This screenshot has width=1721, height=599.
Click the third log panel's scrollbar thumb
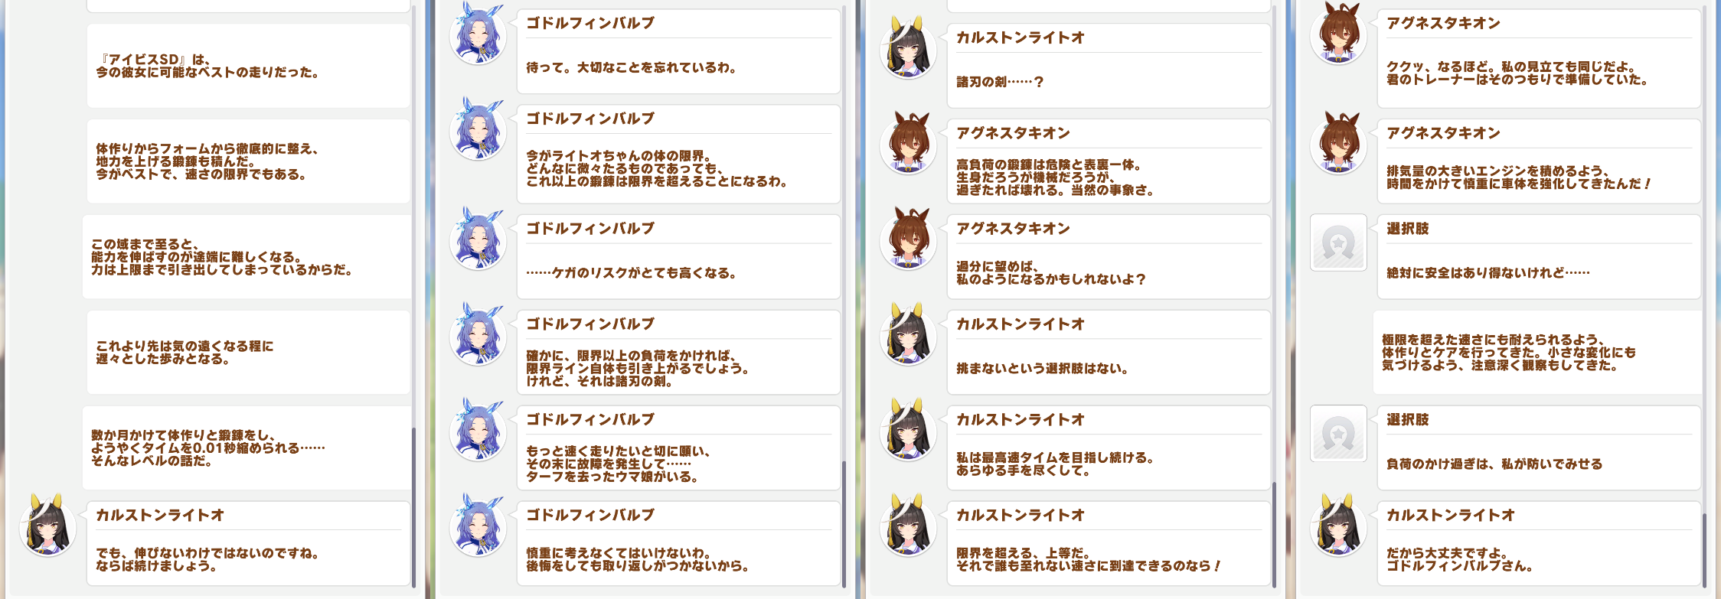pyautogui.click(x=1274, y=535)
